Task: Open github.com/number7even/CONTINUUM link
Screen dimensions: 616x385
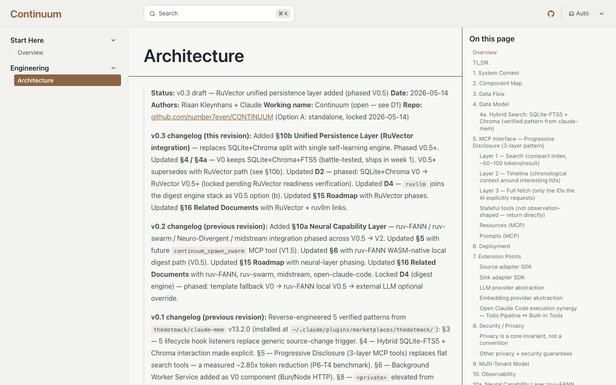Action: click(212, 117)
